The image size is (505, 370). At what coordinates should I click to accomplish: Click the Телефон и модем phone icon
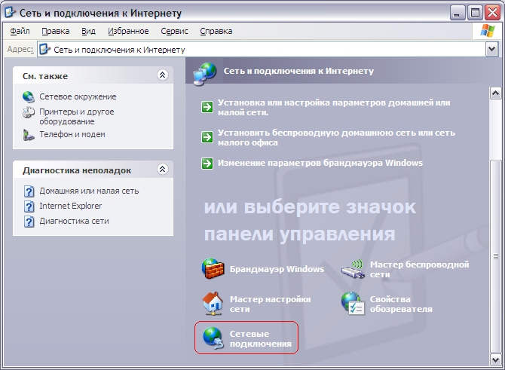click(29, 135)
